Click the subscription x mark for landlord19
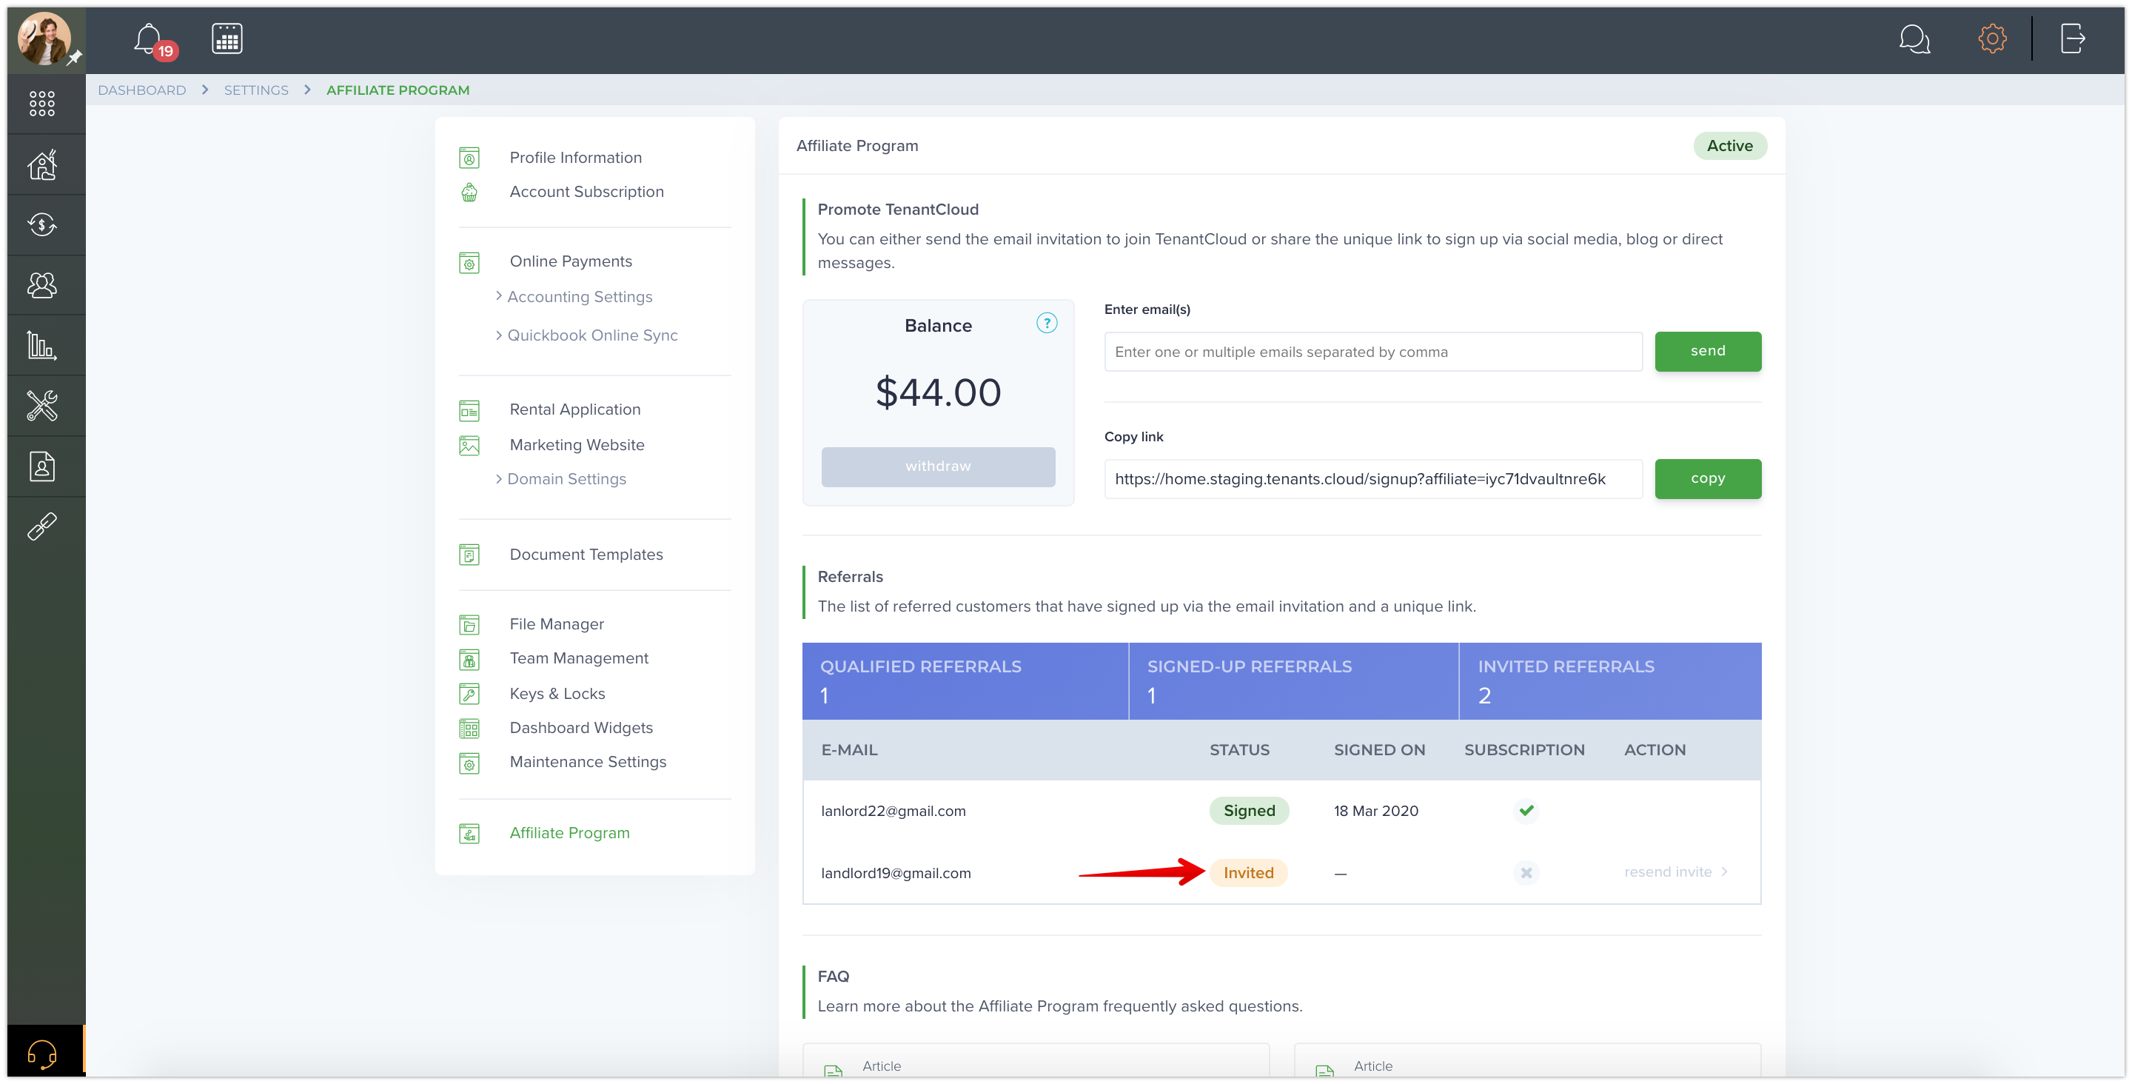Image resolution: width=2132 pixels, height=1084 pixels. click(1526, 872)
